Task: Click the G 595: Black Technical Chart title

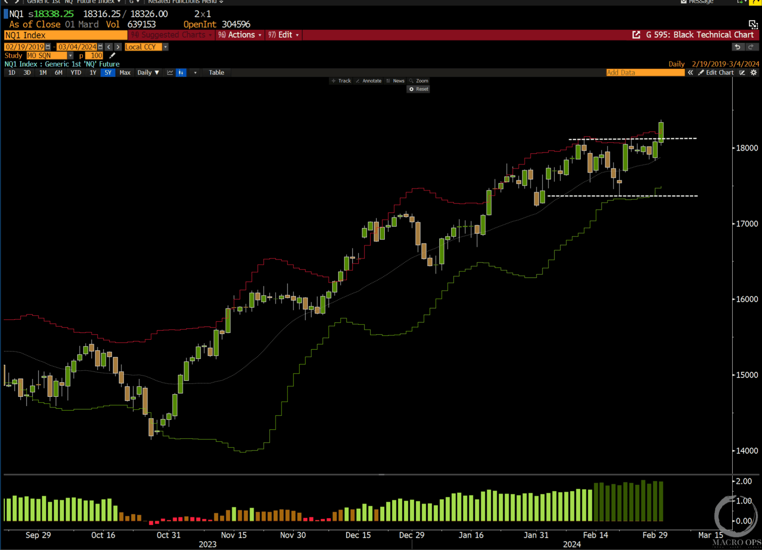Action: (x=700, y=35)
